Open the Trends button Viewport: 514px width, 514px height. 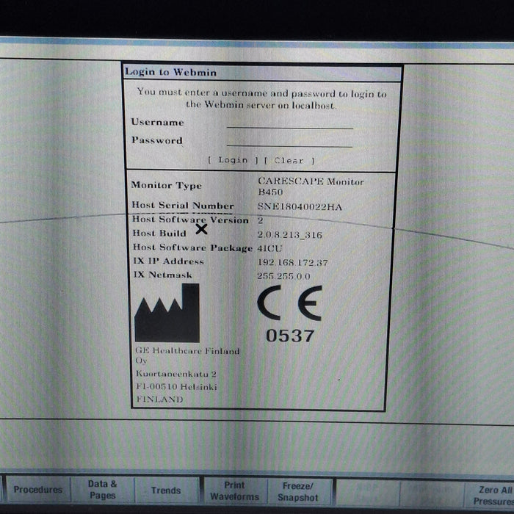(x=166, y=491)
